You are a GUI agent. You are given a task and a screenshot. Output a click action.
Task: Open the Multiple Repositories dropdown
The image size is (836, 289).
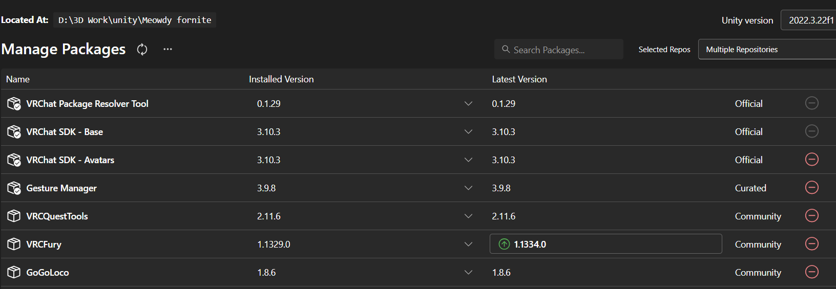767,50
